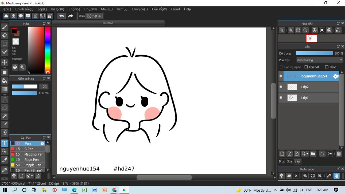Click the Undo arrow
This screenshot has height=194, width=345.
(62, 16)
